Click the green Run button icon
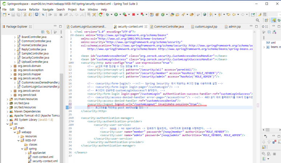 tap(116, 15)
